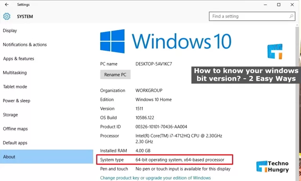Click the System type label
The image size is (301, 181).
click(112, 160)
